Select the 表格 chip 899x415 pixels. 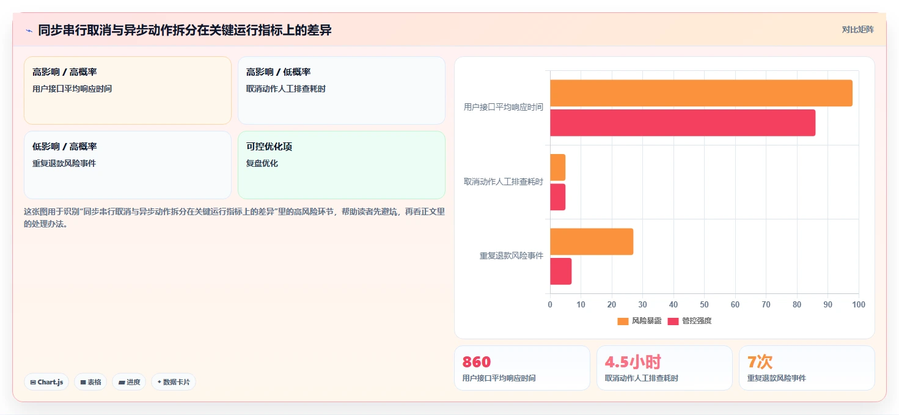click(x=90, y=382)
